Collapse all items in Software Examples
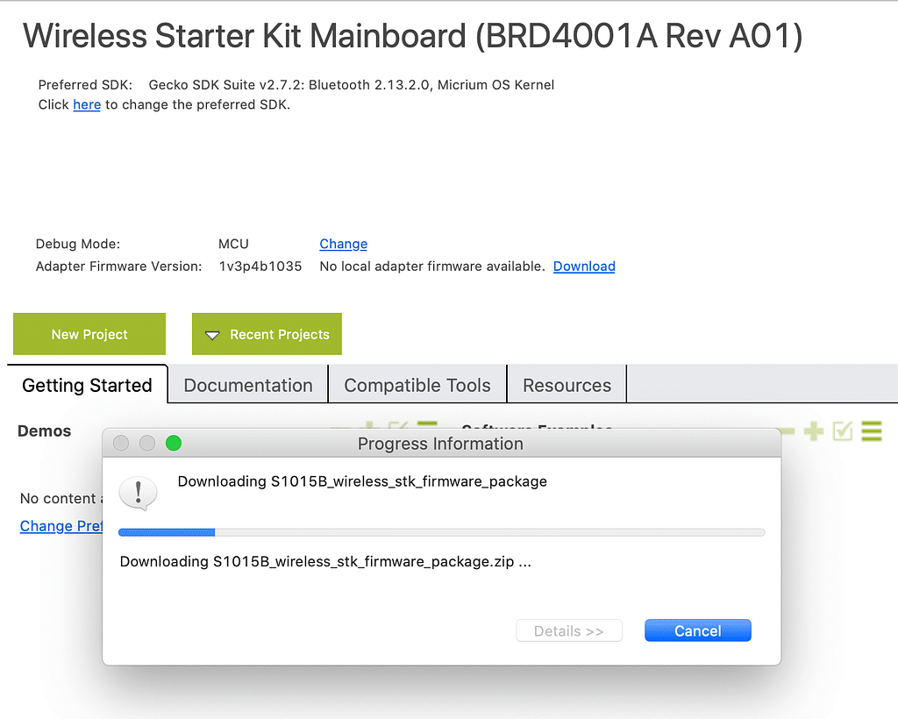This screenshot has height=719, width=898. point(787,431)
